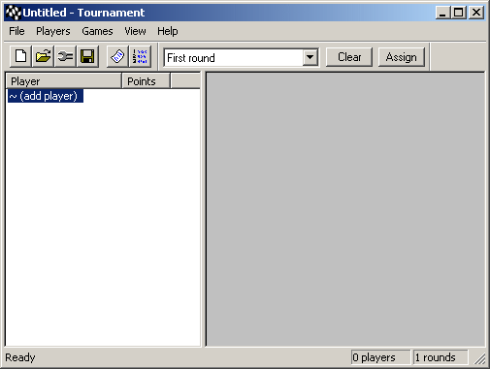The height and width of the screenshot is (369, 490).
Task: Click the Assign button
Action: coord(402,57)
